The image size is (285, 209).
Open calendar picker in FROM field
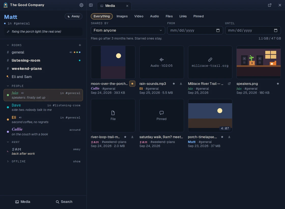point(218,30)
